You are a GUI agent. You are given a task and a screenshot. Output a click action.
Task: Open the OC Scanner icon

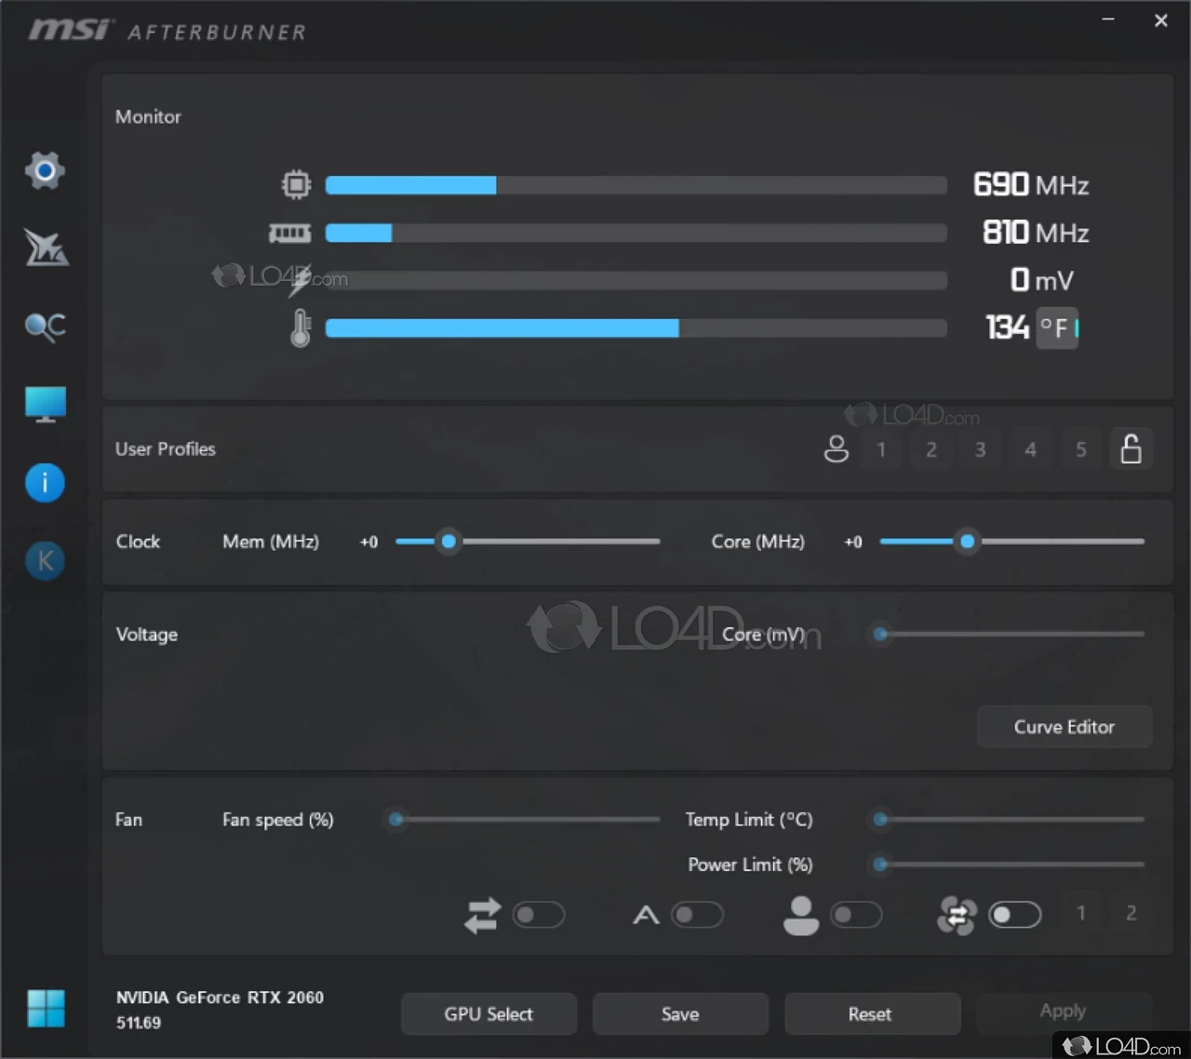point(45,326)
